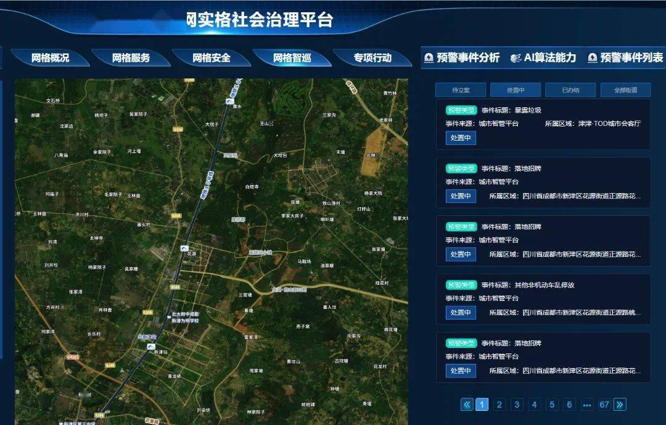This screenshot has width=666, height=425.
Task: Switch to the 网格服务 tab
Action: (x=131, y=58)
